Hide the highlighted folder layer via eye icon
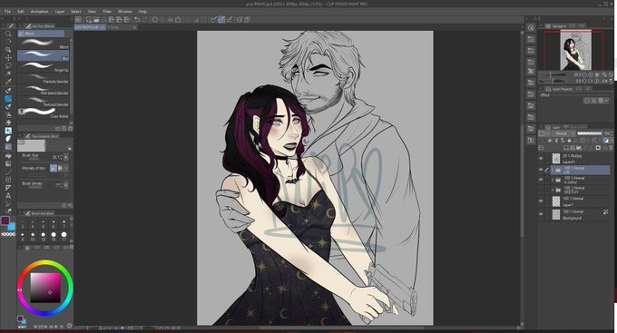 (x=541, y=170)
